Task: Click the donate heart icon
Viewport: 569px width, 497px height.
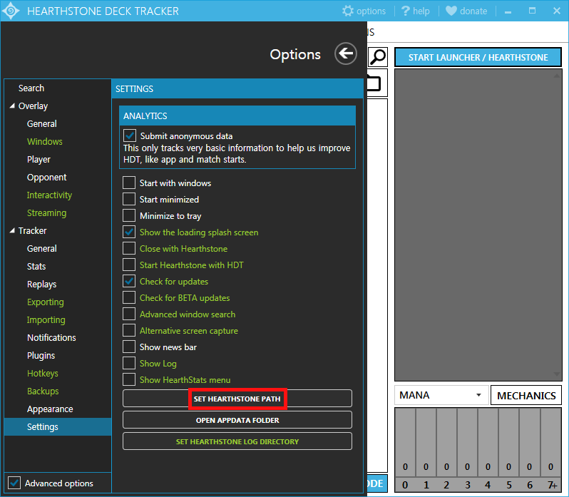Action: 451,11
